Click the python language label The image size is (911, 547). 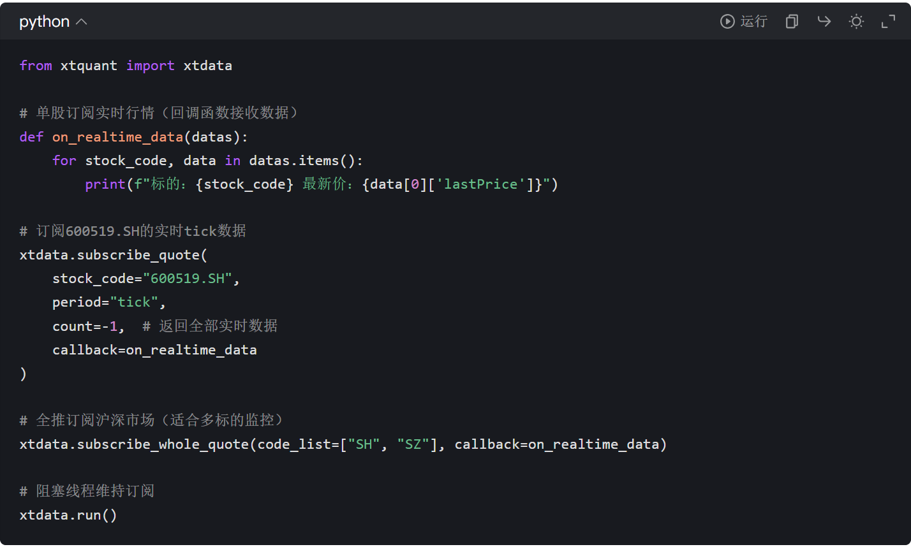(44, 22)
